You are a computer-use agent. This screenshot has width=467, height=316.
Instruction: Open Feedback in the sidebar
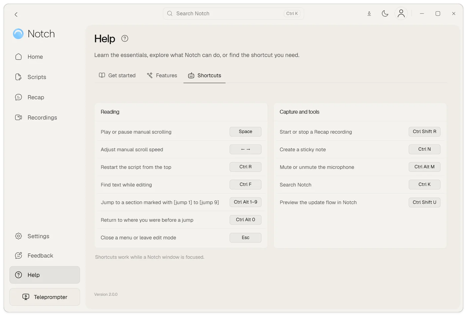tap(45, 255)
